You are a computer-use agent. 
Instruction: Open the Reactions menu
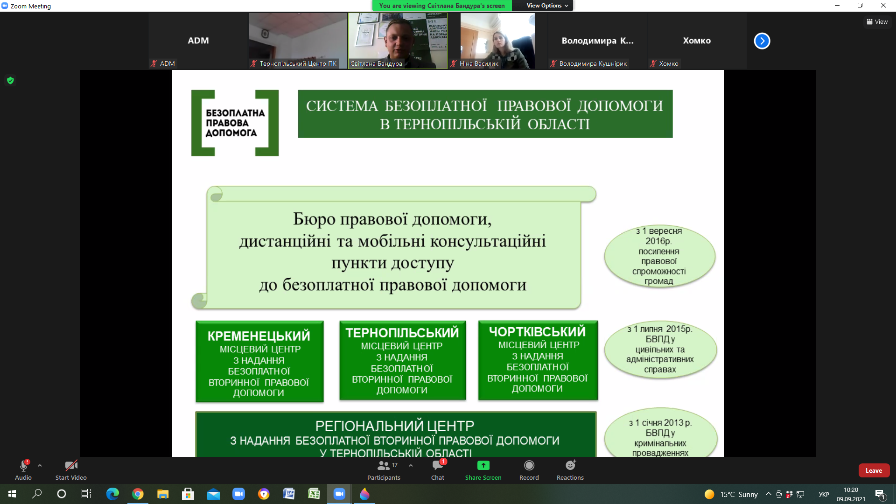(570, 470)
